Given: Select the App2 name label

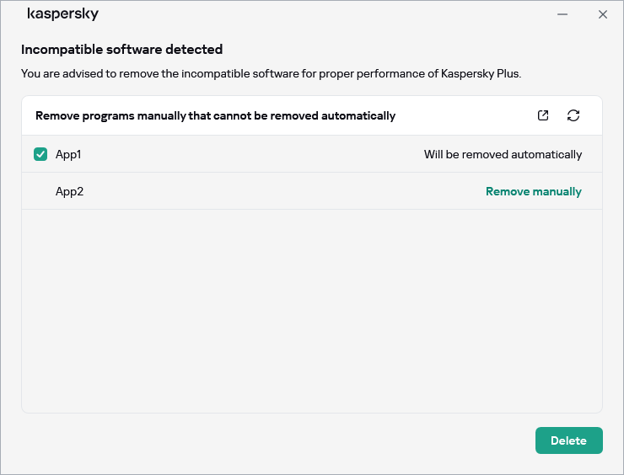Looking at the screenshot, I should [x=69, y=191].
